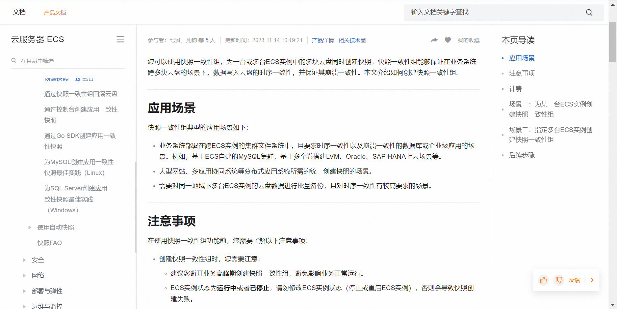Expand the 部署与弹性 section
This screenshot has height=309, width=617.
point(24,291)
